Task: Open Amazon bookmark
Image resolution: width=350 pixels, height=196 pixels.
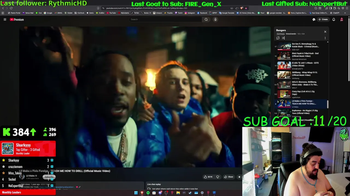Action: [157, 13]
